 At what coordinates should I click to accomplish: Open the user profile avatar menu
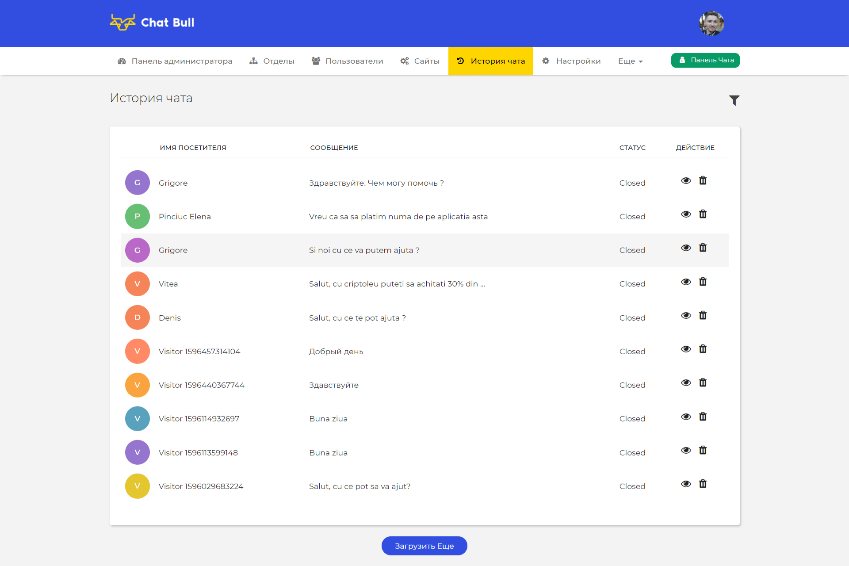coord(711,23)
